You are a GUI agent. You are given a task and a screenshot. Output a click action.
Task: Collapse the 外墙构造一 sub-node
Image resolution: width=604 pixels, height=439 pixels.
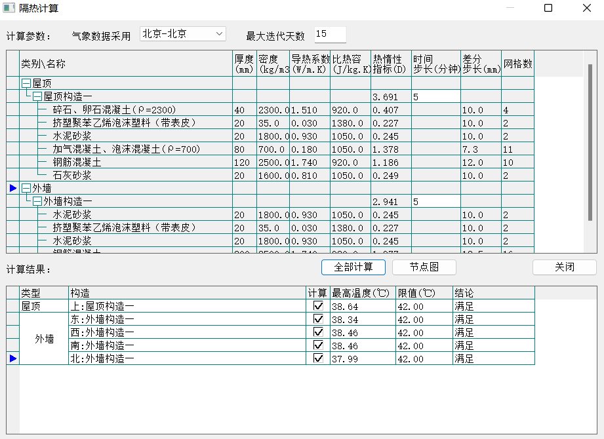point(37,201)
